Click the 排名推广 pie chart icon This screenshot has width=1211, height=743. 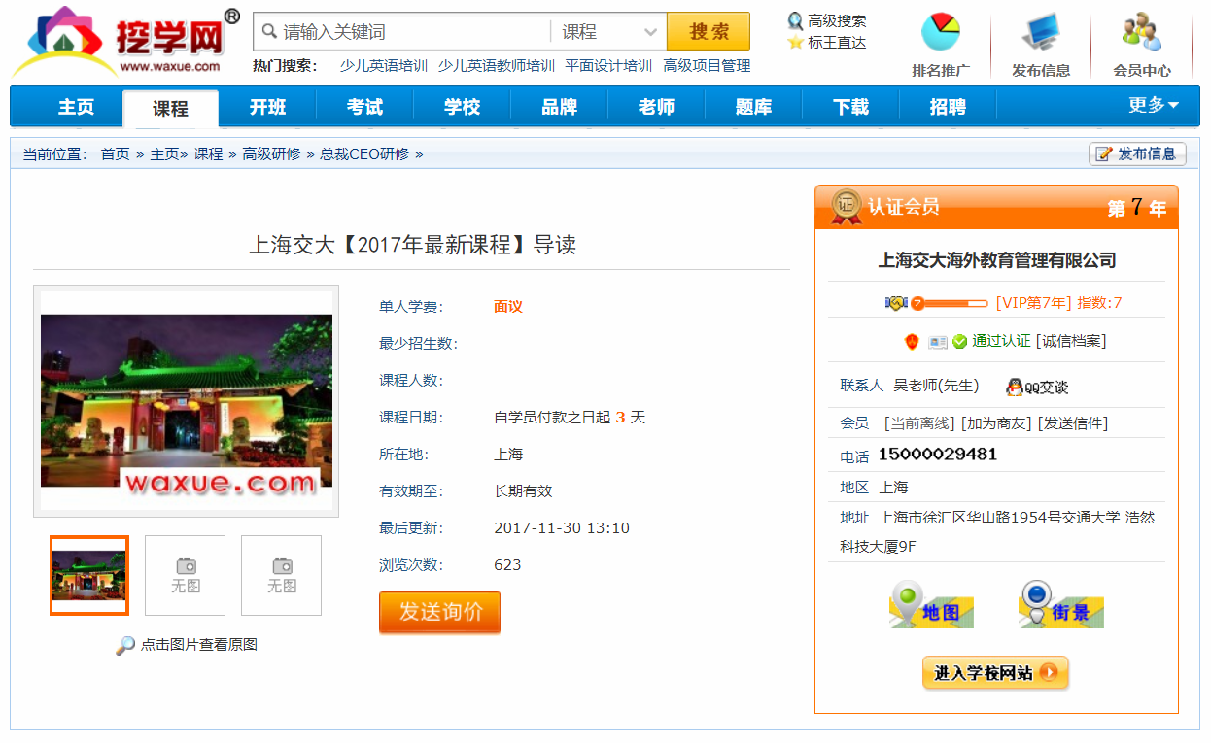coord(940,33)
